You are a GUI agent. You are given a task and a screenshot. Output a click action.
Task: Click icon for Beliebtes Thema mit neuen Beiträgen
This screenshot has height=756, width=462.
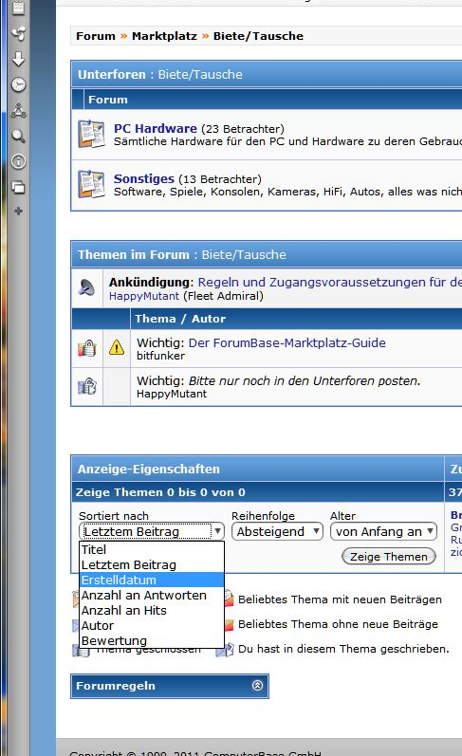229,599
